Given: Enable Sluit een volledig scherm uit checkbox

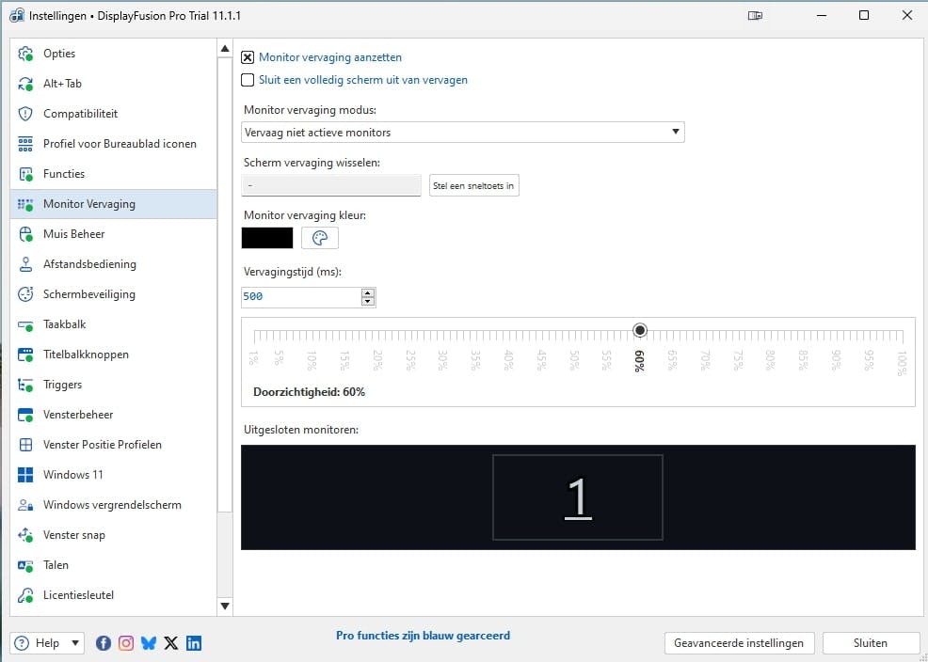Looking at the screenshot, I should pos(248,80).
